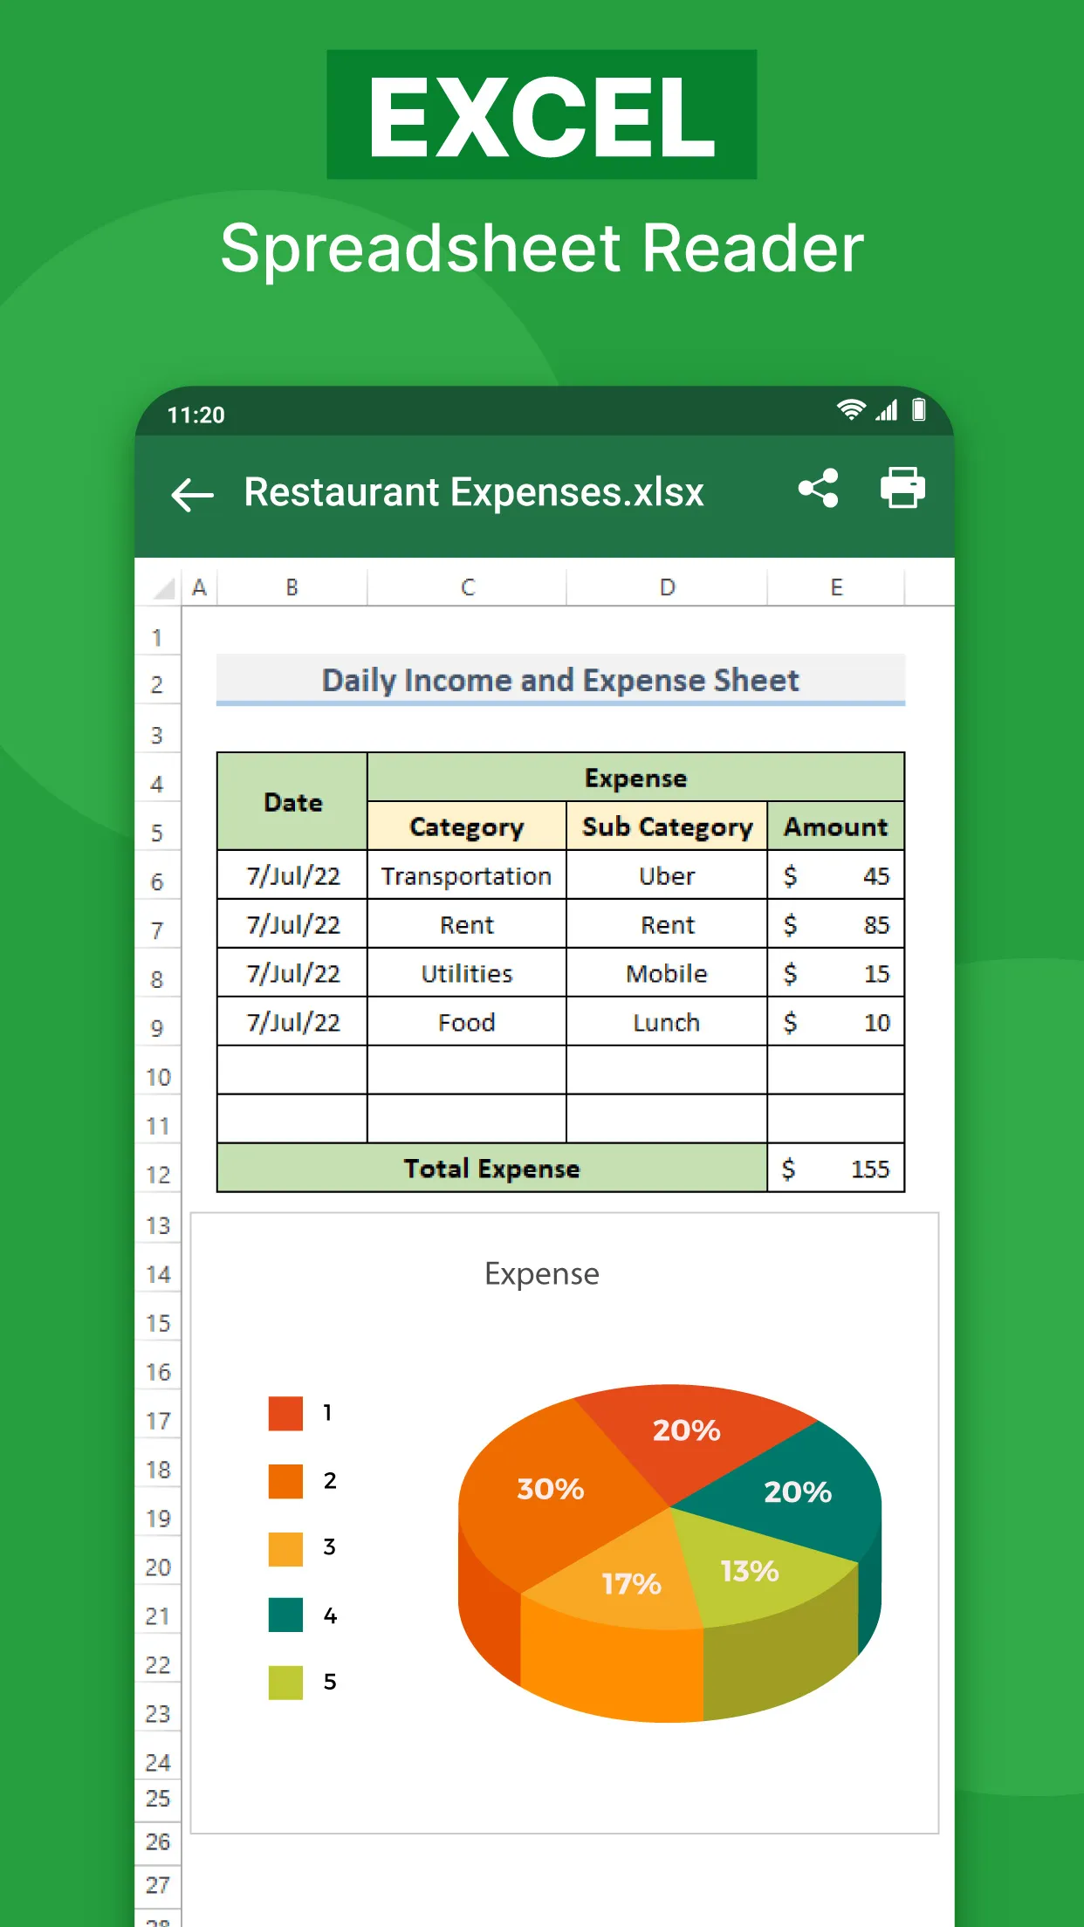Click legend swatch for series 2

[x=285, y=1481]
